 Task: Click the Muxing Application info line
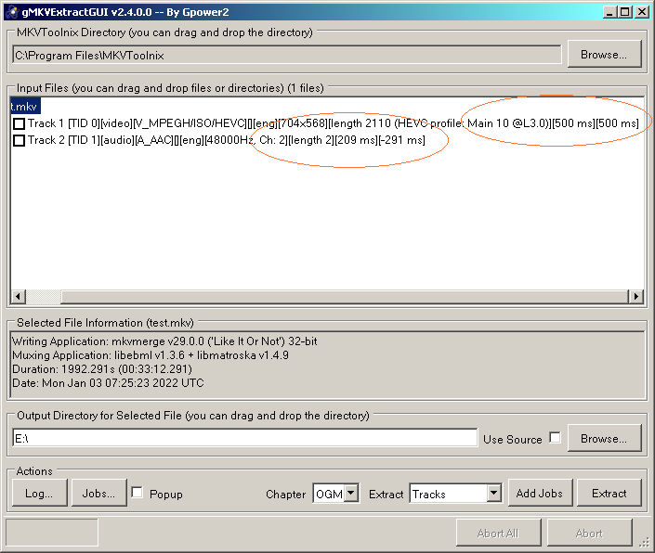click(151, 355)
